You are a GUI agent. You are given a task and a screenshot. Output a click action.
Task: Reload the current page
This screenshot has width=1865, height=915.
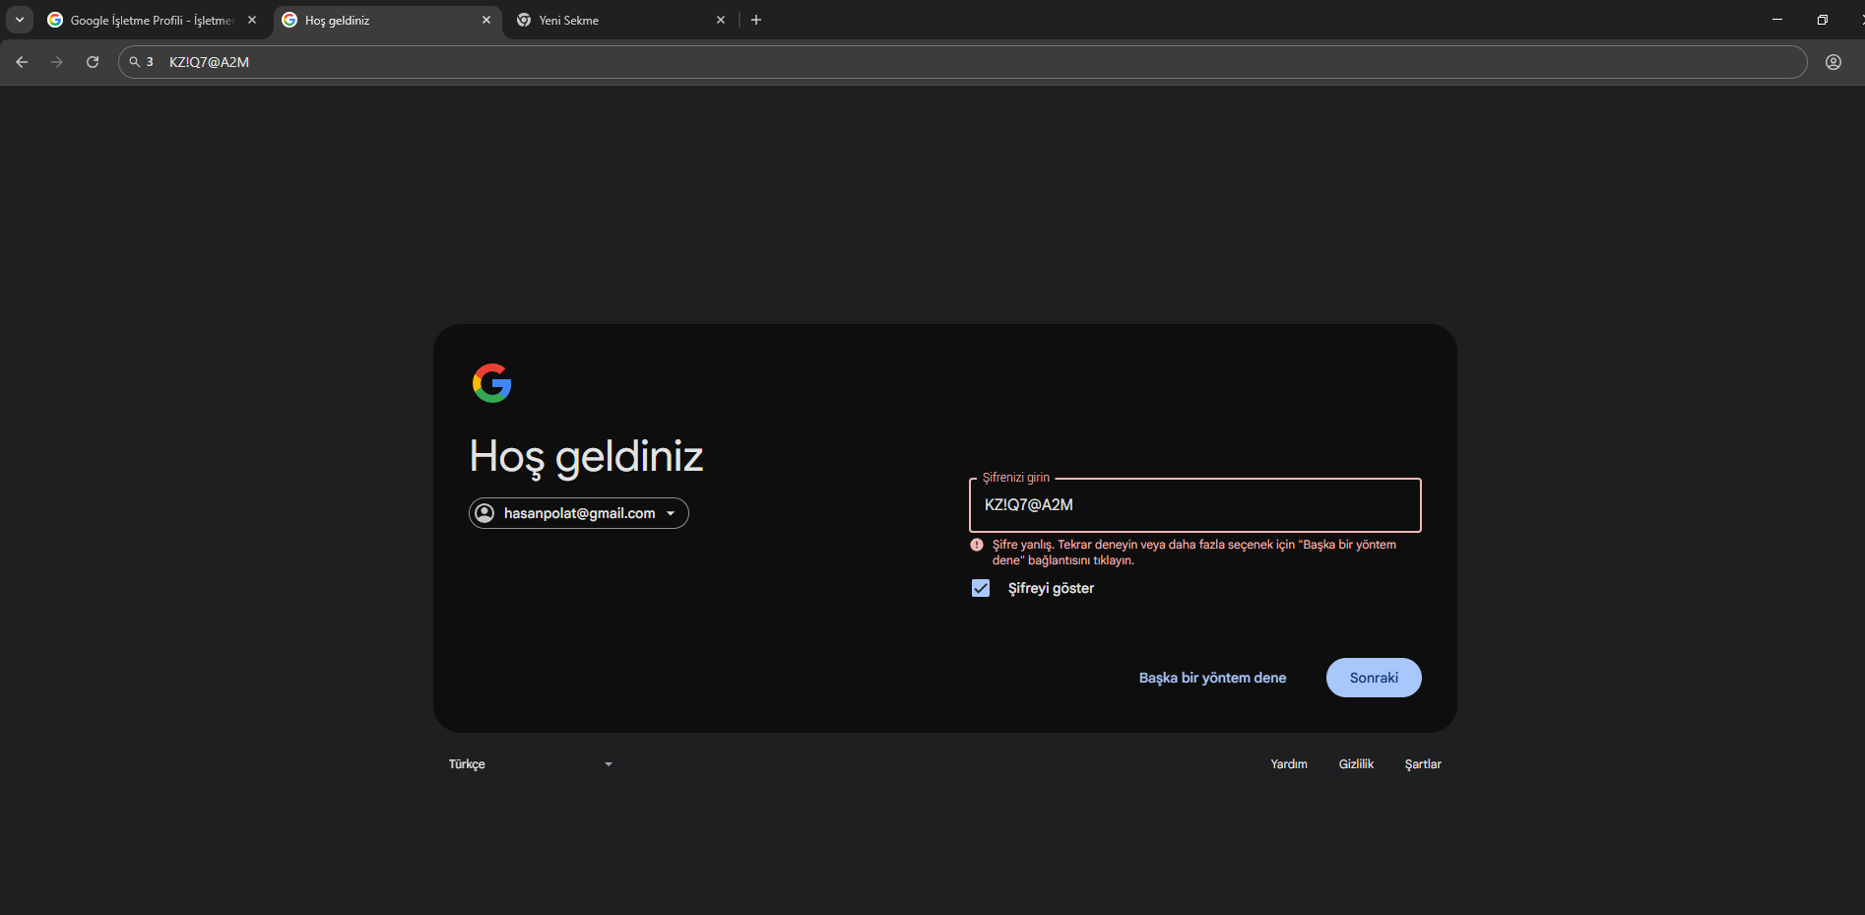(93, 62)
